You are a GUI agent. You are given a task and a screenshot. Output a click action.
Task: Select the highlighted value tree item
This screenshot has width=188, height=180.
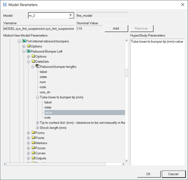click(x=84, y=113)
